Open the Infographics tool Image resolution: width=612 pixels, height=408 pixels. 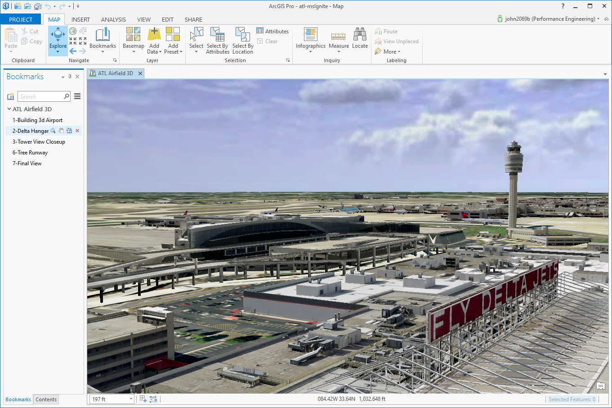pos(311,40)
